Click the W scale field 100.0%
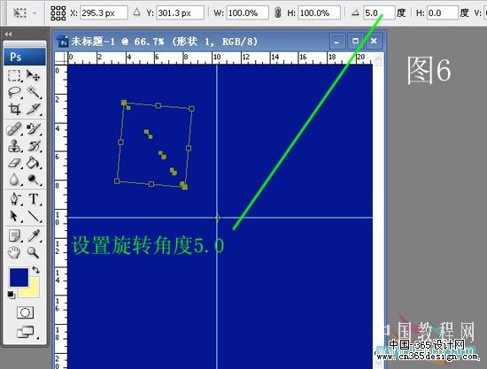This screenshot has width=487, height=369. pyautogui.click(x=248, y=12)
